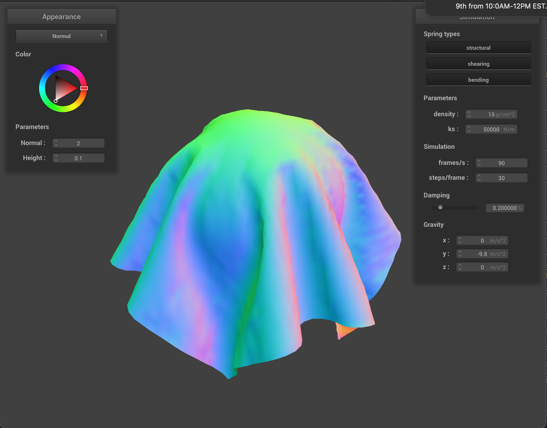Click the ks stepper arrows

(469, 129)
